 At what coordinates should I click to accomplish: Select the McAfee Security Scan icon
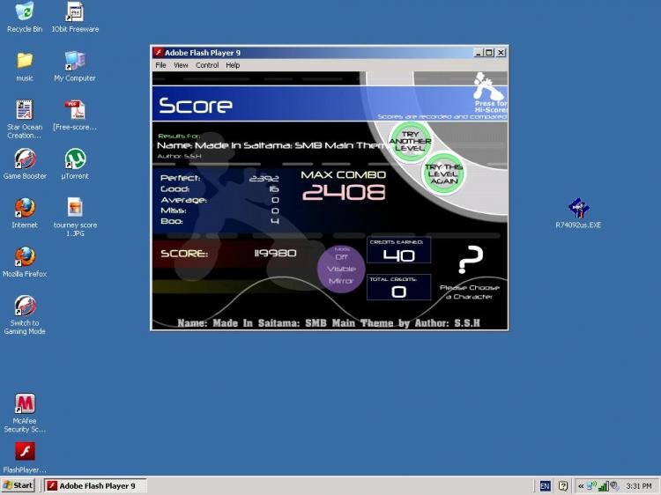coord(25,413)
